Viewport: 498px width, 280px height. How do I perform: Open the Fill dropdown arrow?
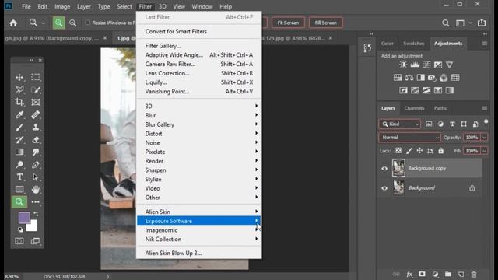(x=484, y=151)
